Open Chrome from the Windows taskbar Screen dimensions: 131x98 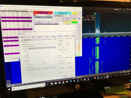(63, 82)
